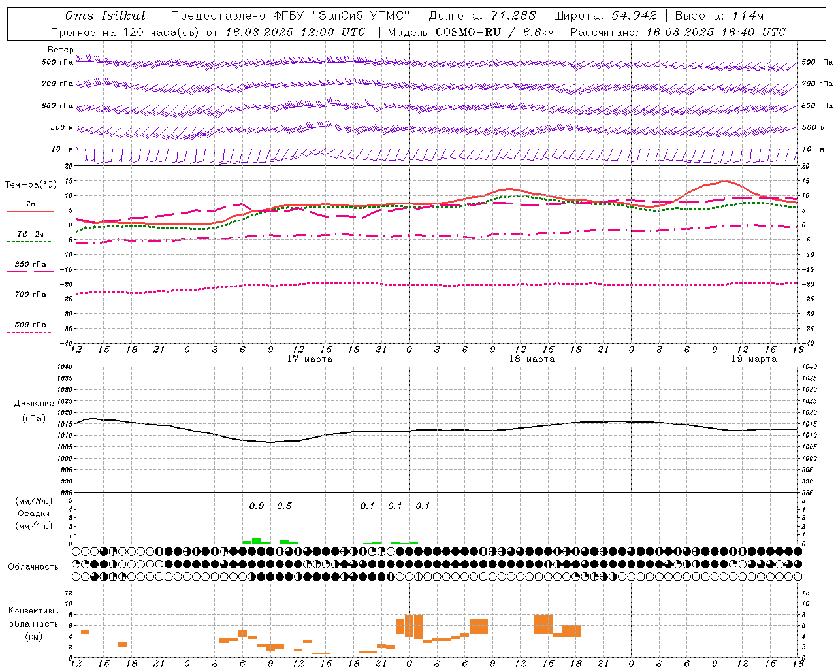Click the precipitation value "0.9"

click(x=257, y=506)
